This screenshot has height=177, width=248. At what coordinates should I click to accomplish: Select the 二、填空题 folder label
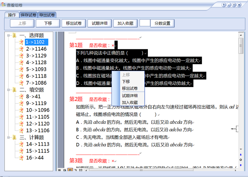[x=32, y=90]
